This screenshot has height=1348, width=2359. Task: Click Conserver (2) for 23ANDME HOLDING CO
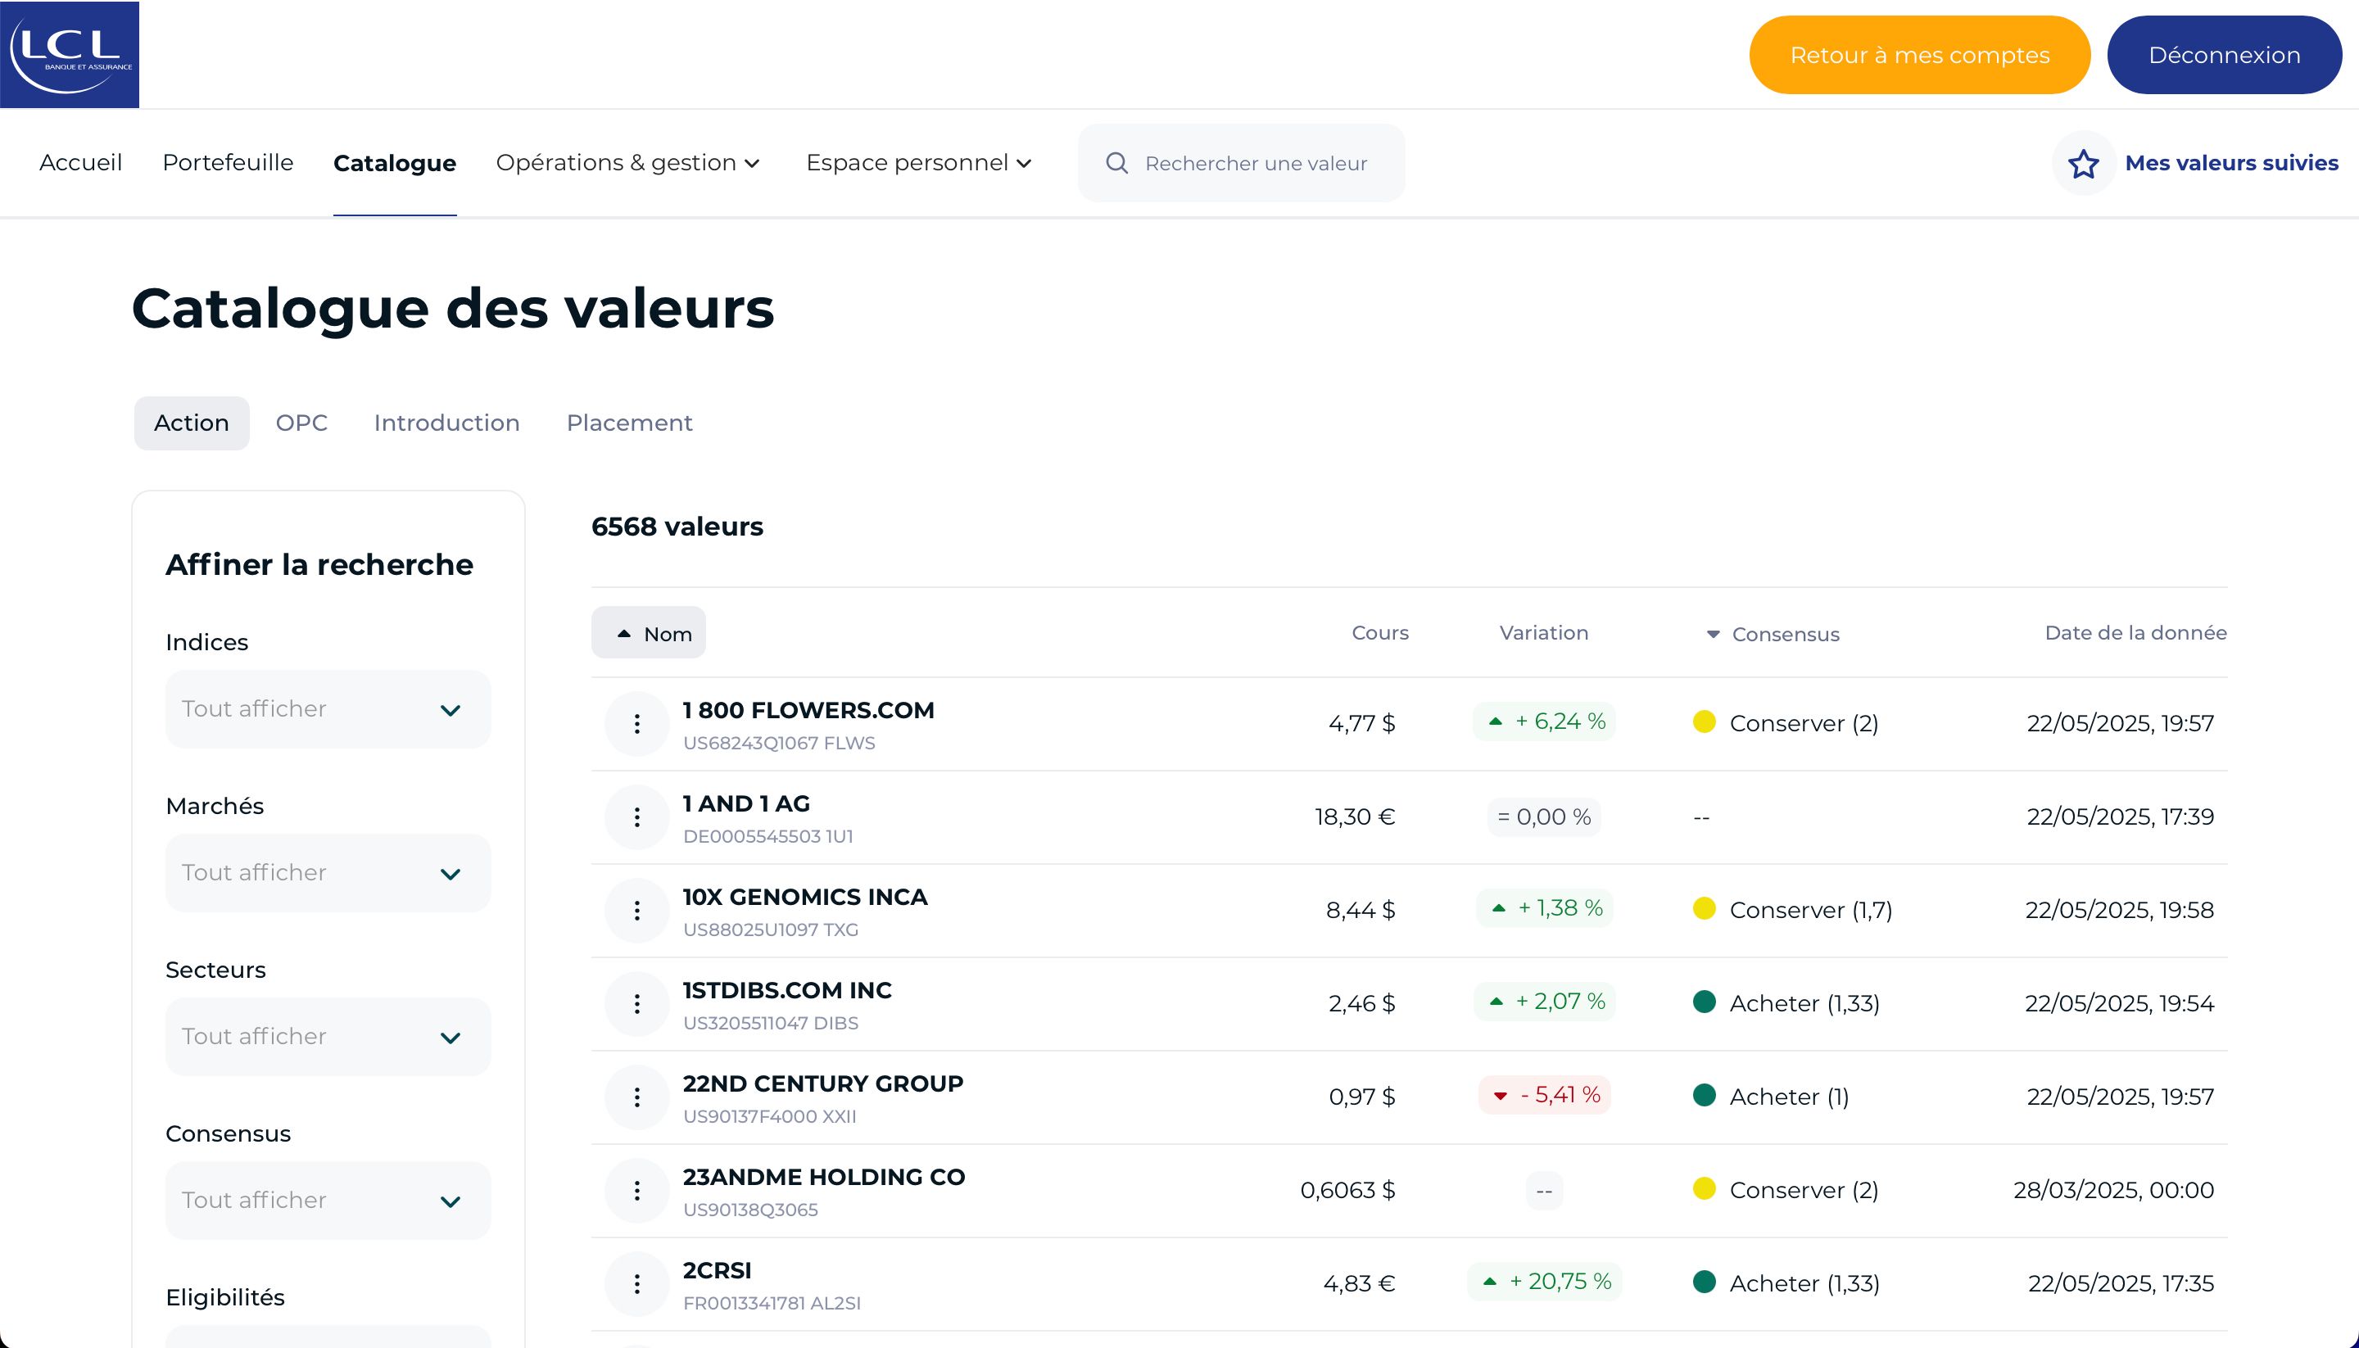point(1804,1191)
